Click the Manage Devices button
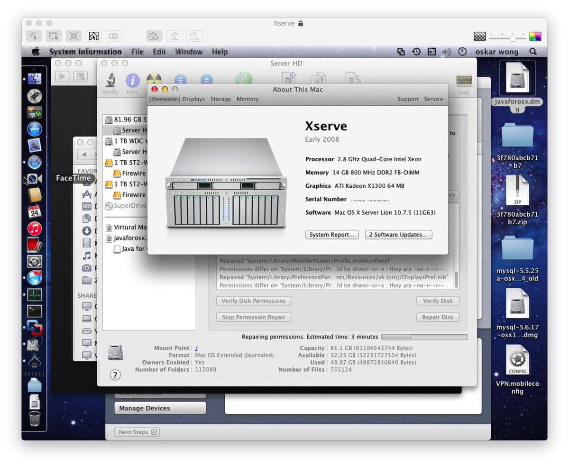Image resolution: width=569 pixels, height=466 pixels. [x=160, y=408]
